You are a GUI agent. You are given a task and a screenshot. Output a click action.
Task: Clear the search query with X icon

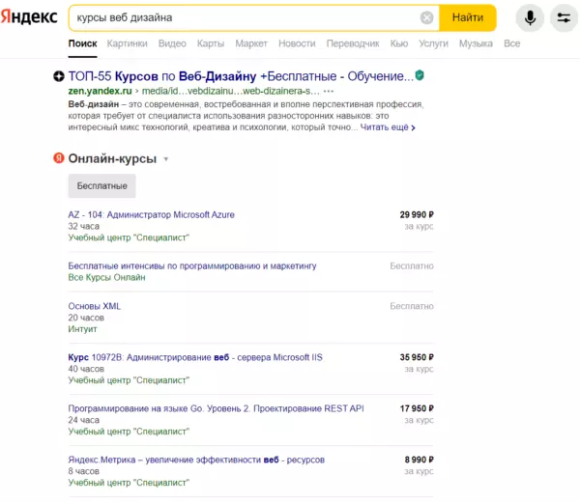click(427, 18)
